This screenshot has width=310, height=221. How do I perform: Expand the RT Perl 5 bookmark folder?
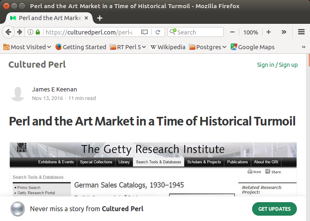[x=128, y=47]
